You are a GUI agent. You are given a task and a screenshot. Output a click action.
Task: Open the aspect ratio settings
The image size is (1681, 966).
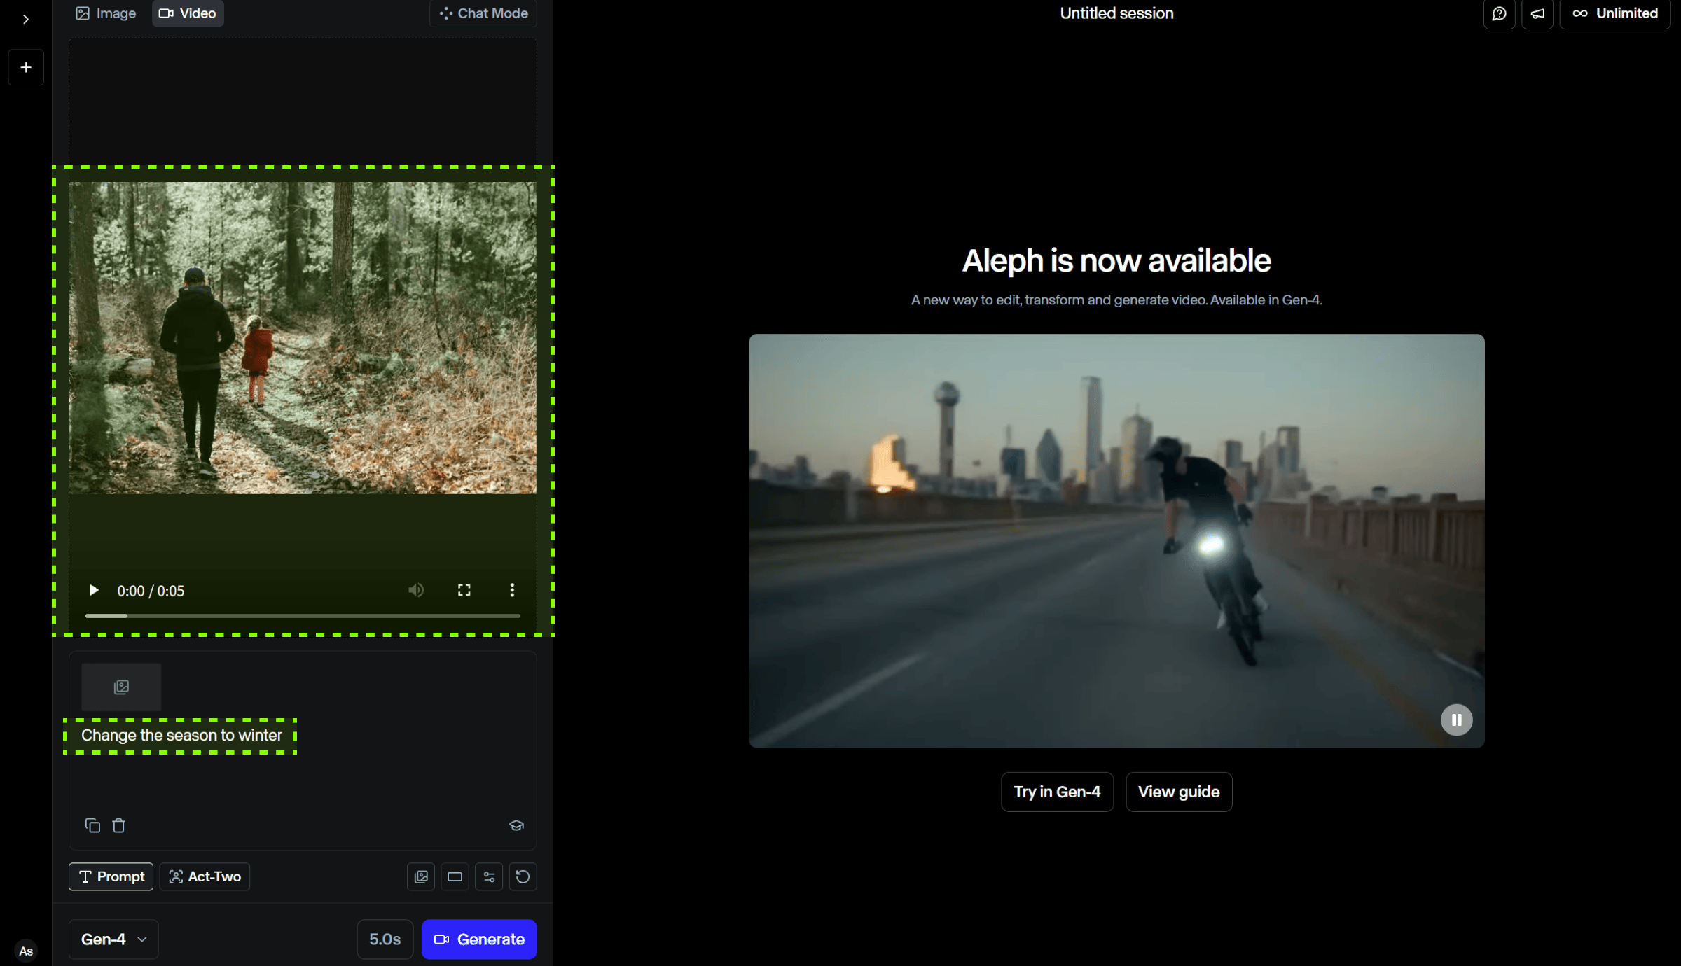[455, 876]
